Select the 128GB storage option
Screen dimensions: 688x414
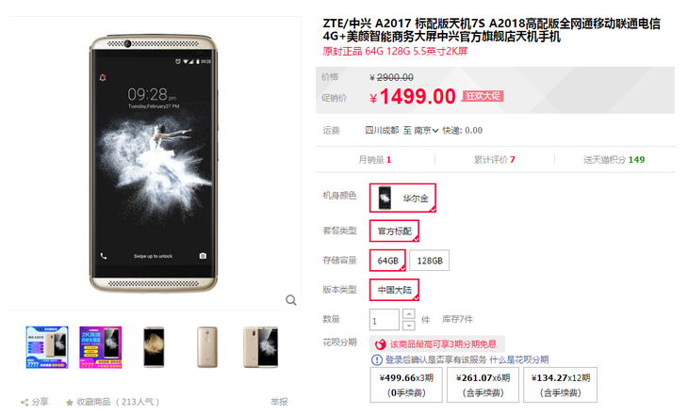coord(430,261)
